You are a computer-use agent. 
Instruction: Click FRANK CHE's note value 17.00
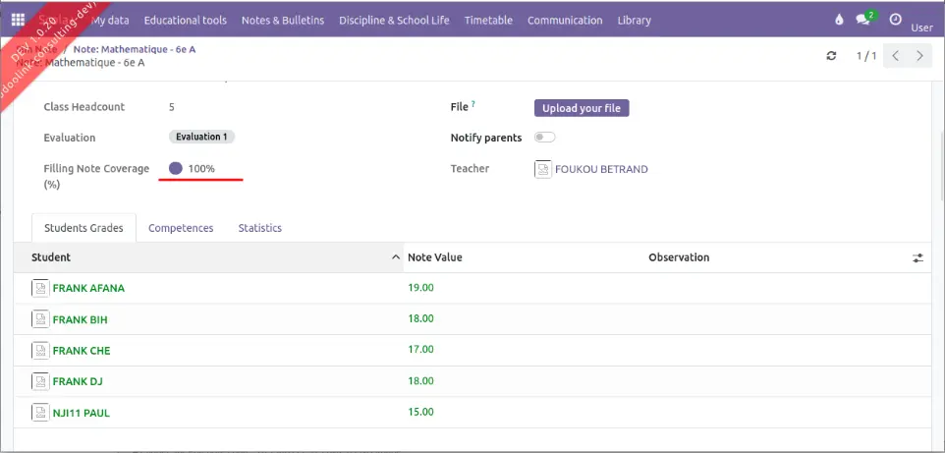click(420, 350)
